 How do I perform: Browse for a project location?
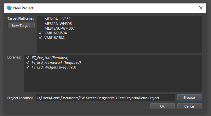190,98
